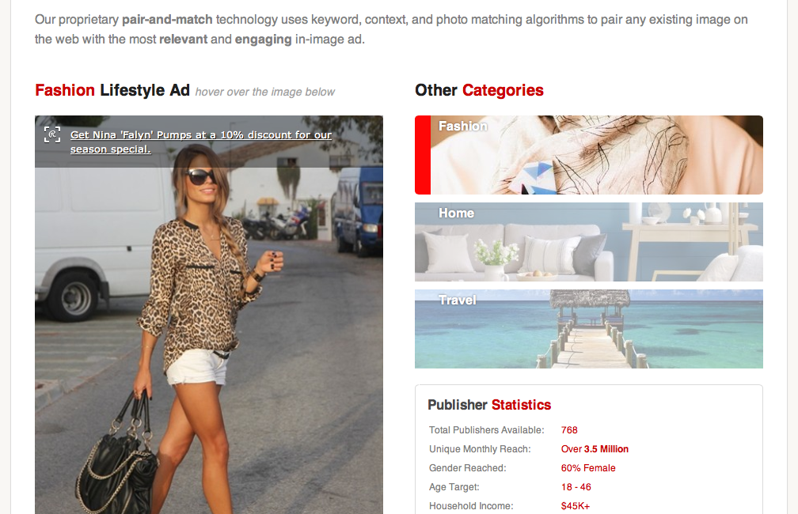Click the black handbag in the photo
Viewport: 798px width, 514px height.
point(118,459)
